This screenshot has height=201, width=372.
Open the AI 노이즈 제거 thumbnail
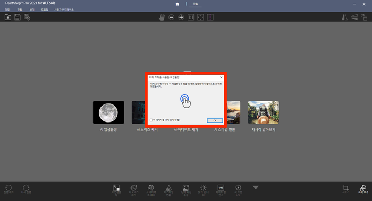[x=139, y=112]
